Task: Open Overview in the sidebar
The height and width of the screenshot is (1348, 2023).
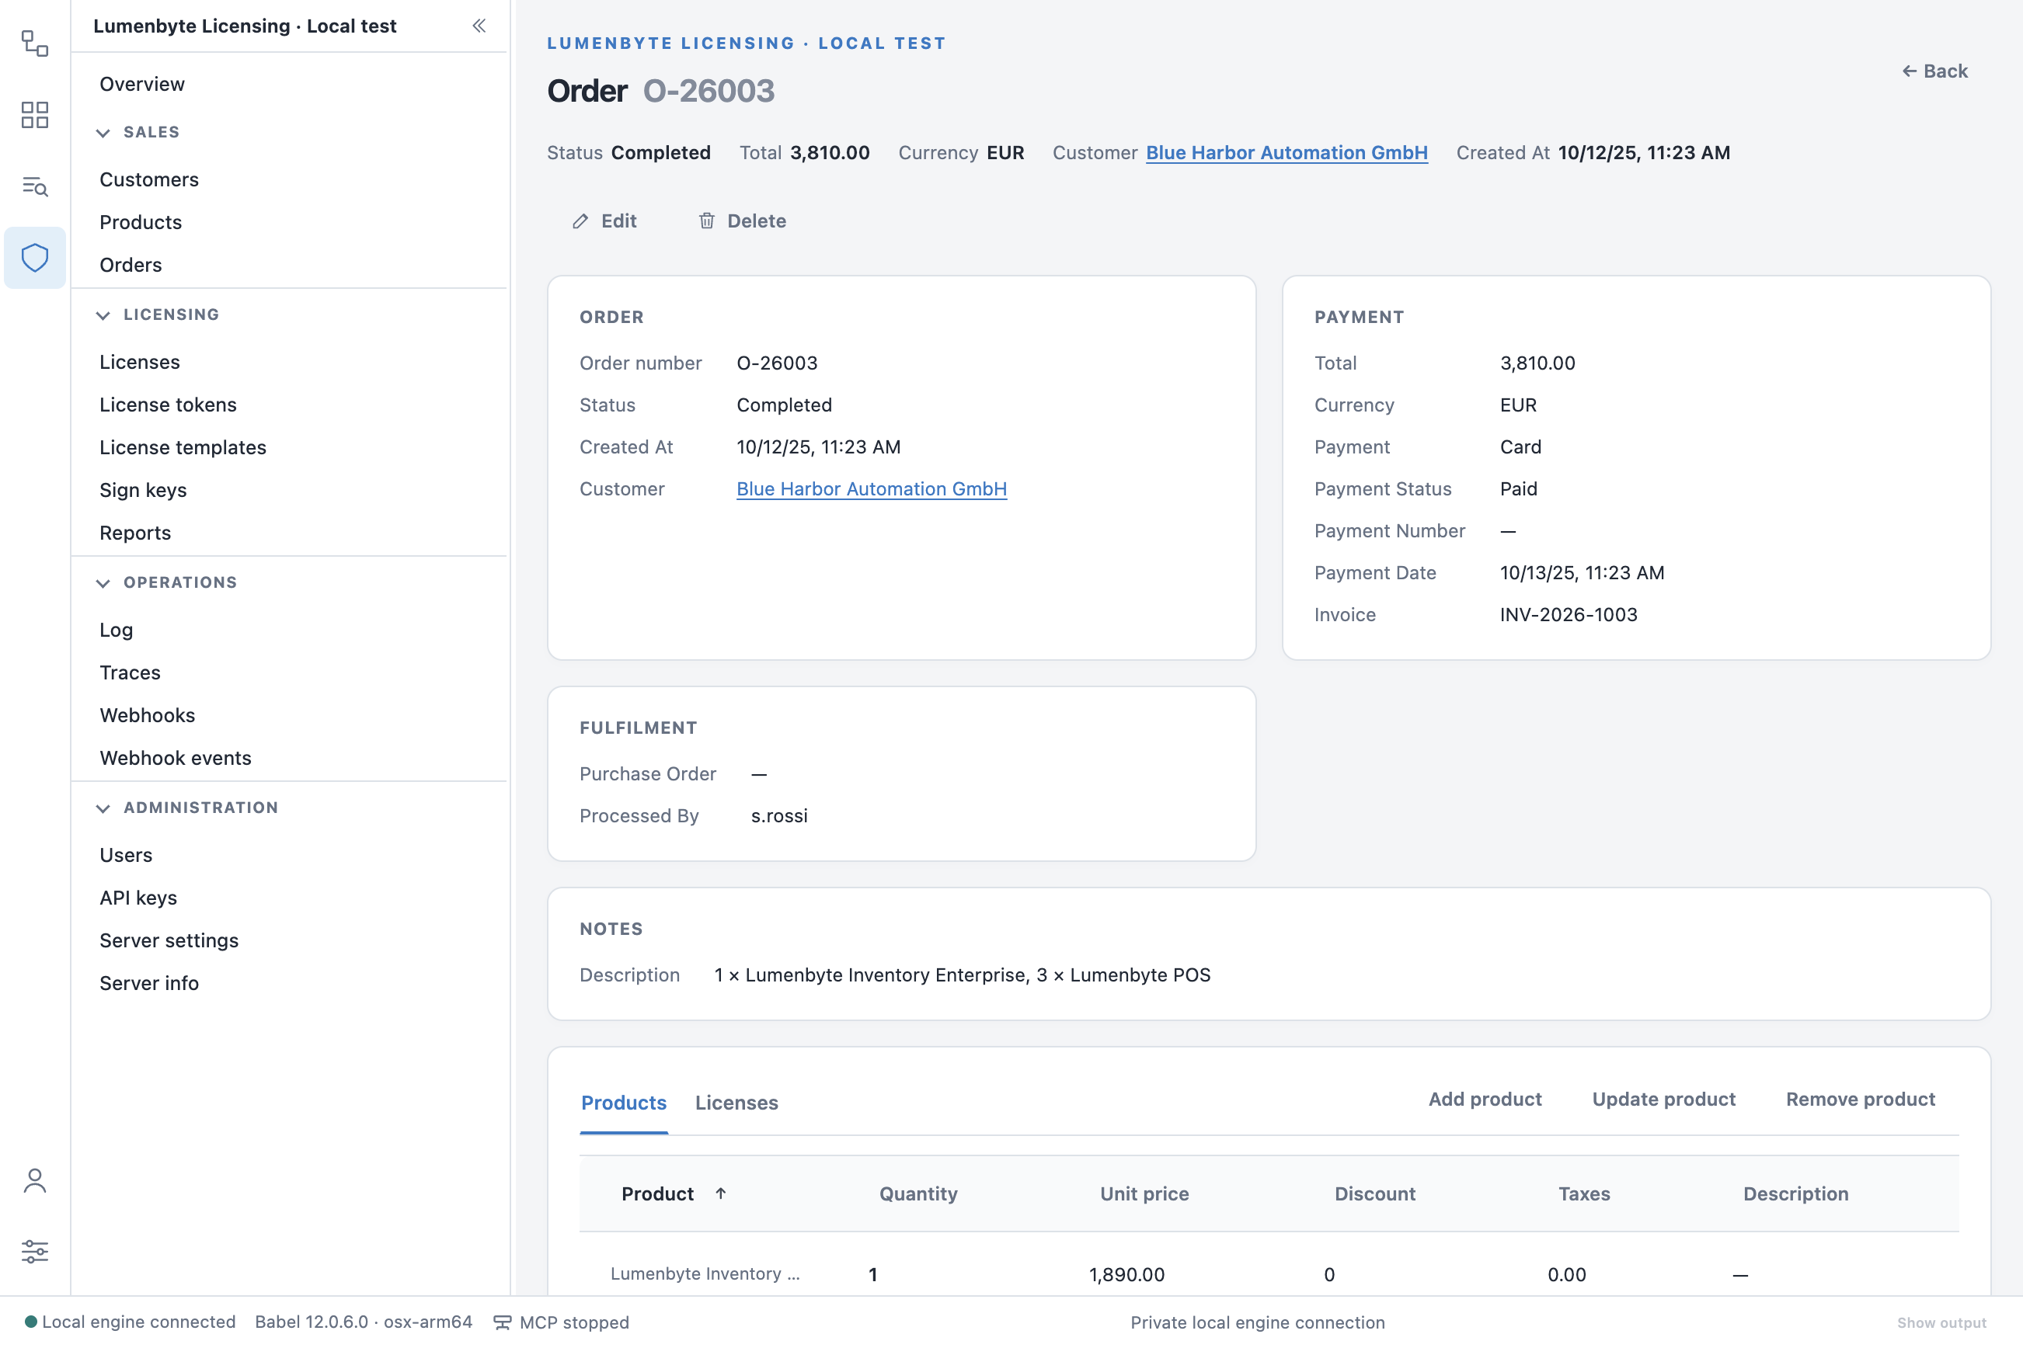Action: coord(142,84)
